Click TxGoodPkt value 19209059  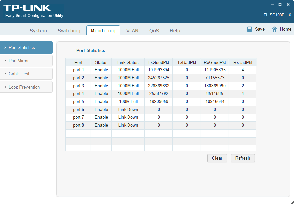coord(159,102)
